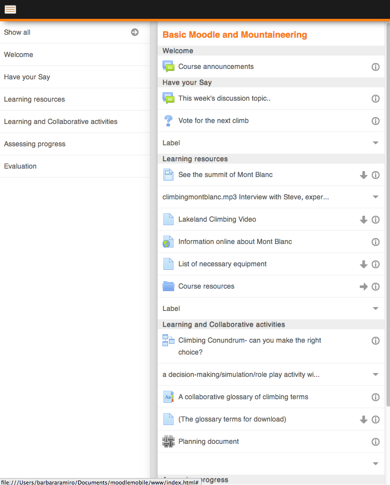Open info for collaborative glossary
The image size is (390, 485).
click(376, 397)
